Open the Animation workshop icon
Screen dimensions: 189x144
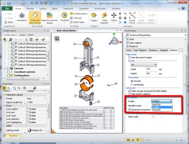[22, 17]
